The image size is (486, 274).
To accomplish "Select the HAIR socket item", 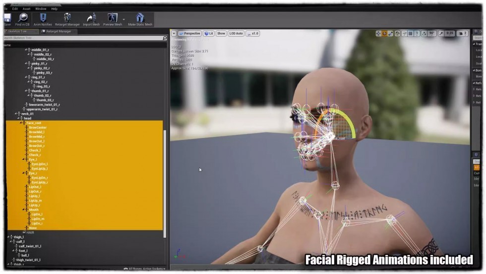I will 30,232.
